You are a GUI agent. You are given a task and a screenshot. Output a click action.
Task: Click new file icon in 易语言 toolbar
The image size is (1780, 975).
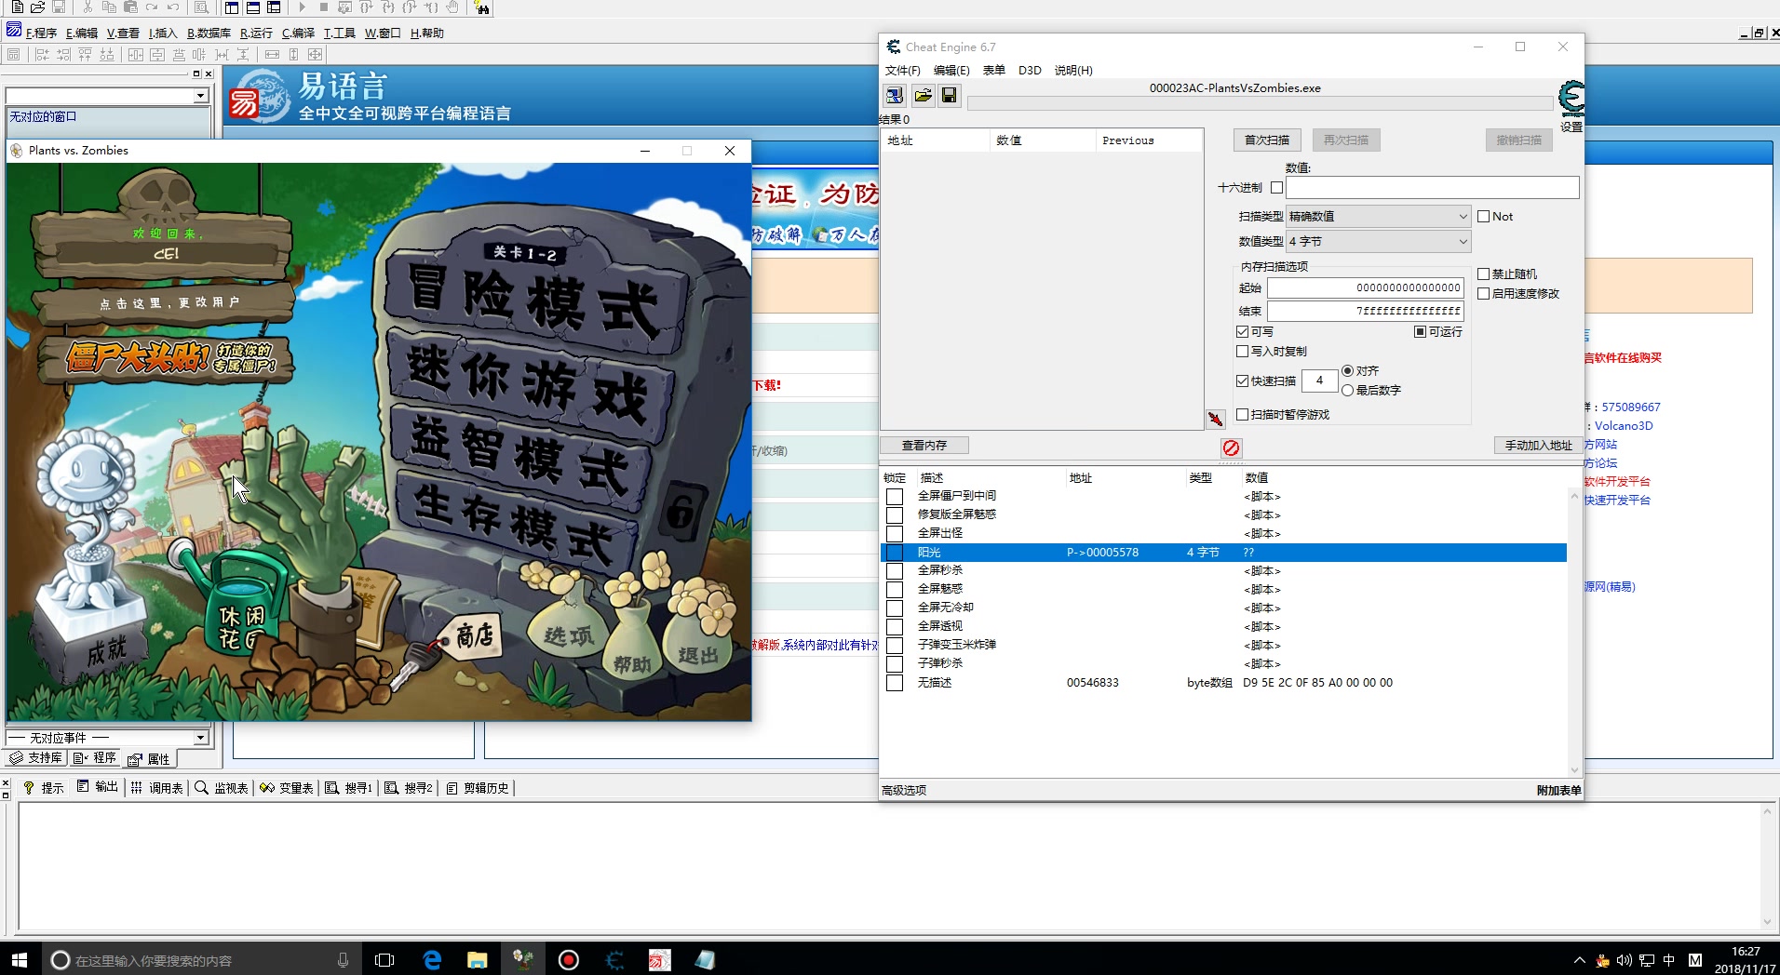pos(17,7)
